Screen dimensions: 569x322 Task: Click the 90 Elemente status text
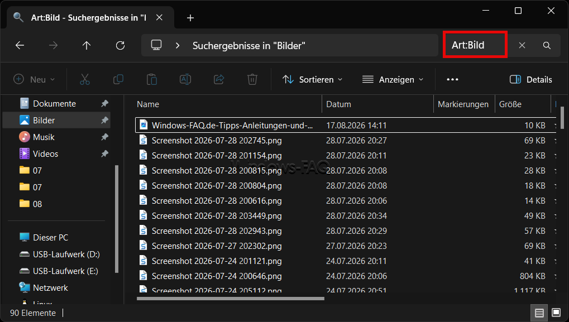[x=33, y=313]
